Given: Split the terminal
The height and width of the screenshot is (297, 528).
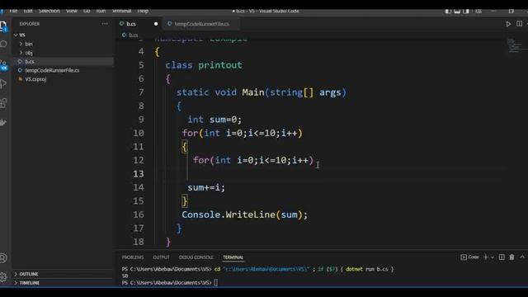Looking at the screenshot, I should point(502,257).
